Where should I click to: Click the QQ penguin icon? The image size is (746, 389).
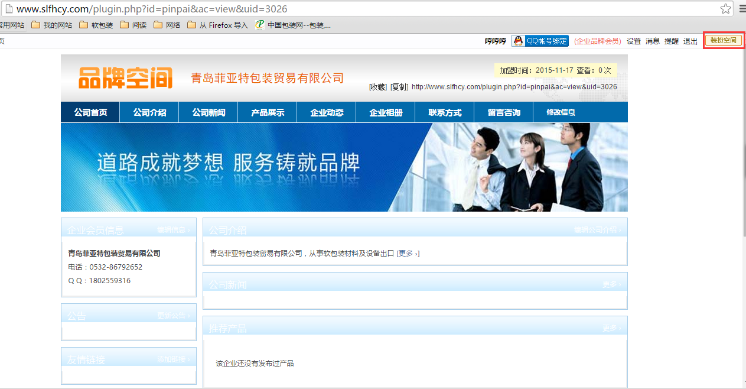pyautogui.click(x=518, y=41)
